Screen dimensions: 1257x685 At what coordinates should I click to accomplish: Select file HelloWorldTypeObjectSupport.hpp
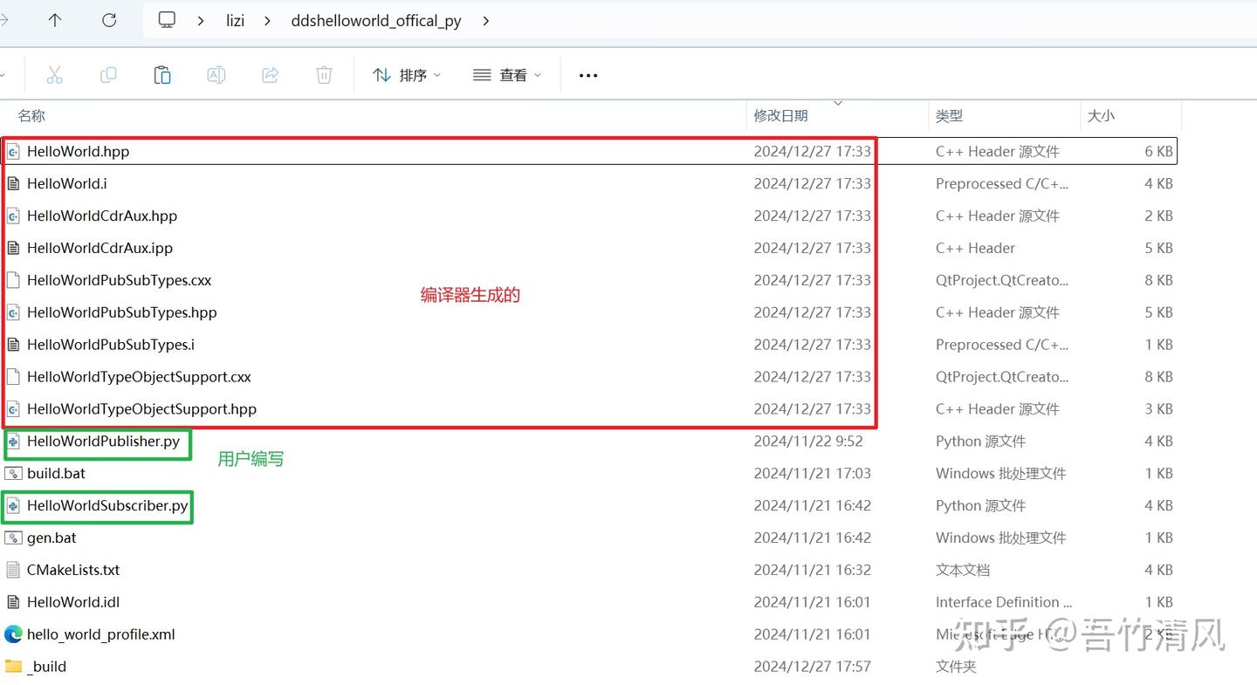point(141,409)
